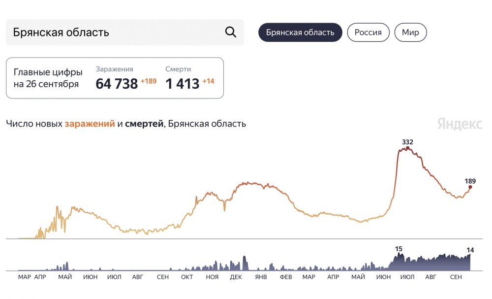492x299 pixels.
Task: Click the search magnifier icon
Action: click(230, 32)
